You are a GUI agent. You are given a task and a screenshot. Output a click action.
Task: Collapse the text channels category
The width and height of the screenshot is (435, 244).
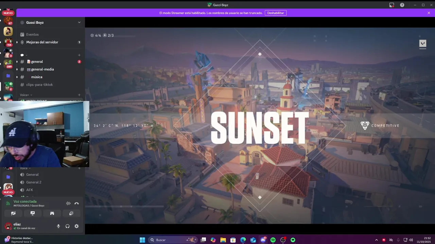pos(24,55)
